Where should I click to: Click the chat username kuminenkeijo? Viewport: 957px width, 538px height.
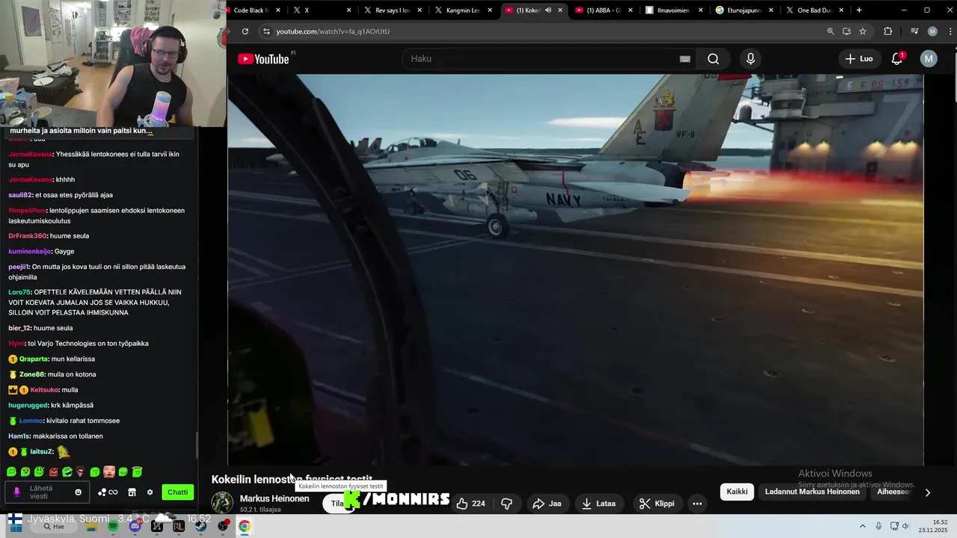point(30,251)
